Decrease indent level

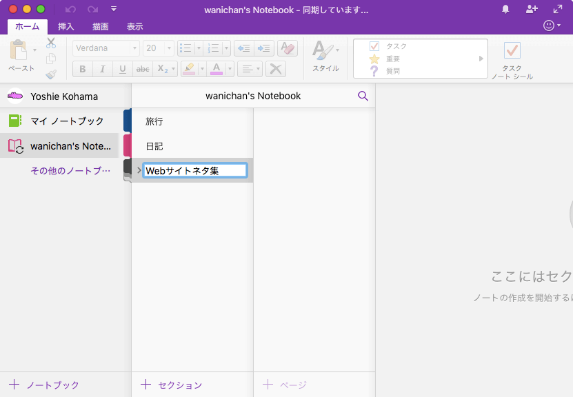pos(243,48)
